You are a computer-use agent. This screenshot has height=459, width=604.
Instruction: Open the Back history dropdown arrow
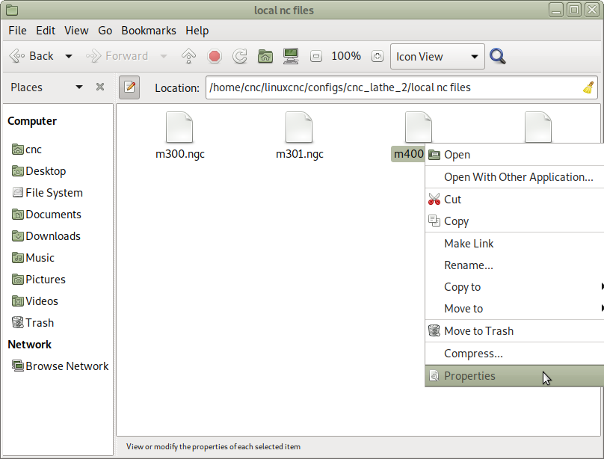coord(69,56)
